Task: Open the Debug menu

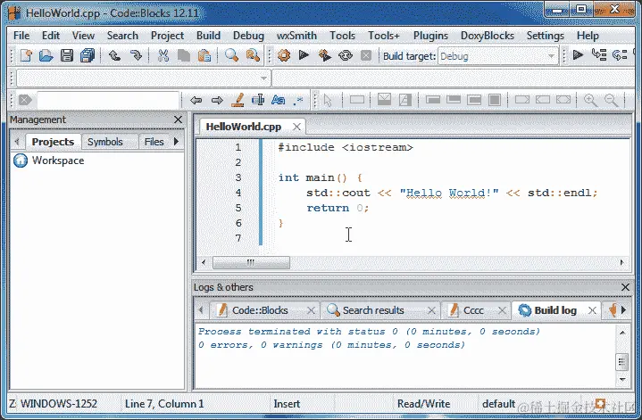Action: pos(248,36)
